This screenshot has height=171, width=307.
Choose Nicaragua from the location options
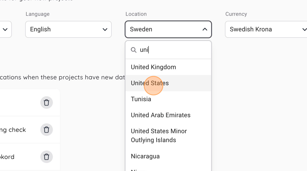(145, 156)
